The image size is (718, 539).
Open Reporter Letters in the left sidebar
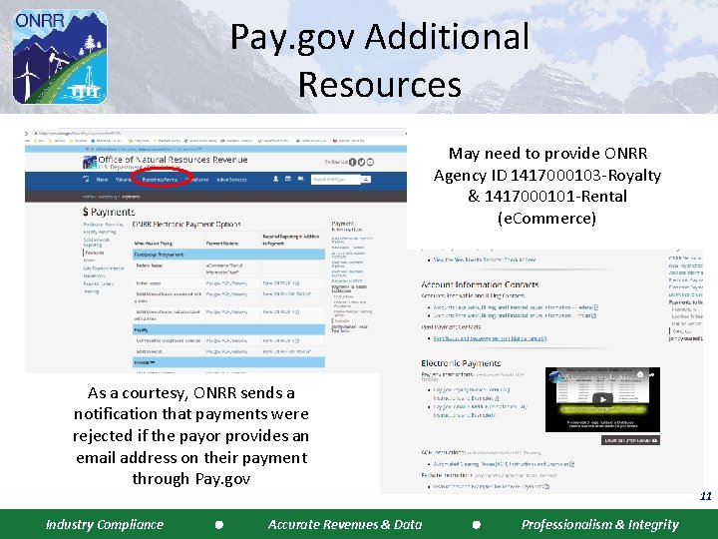click(x=99, y=283)
